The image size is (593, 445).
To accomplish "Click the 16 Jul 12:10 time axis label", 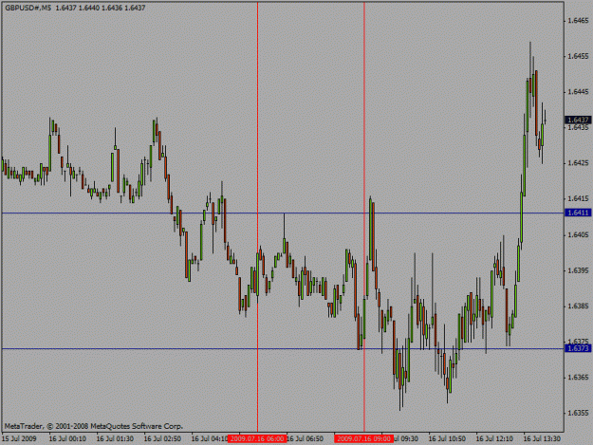I will point(494,438).
